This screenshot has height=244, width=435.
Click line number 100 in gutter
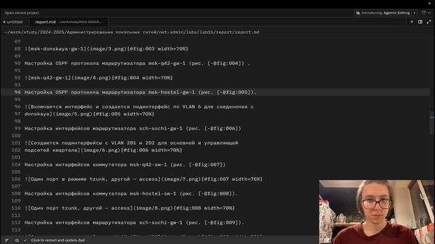click(16, 136)
